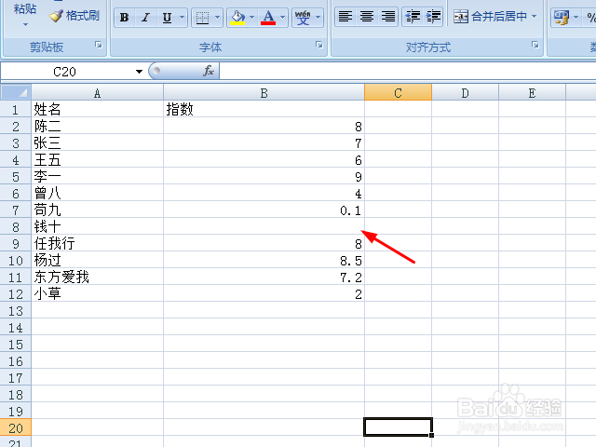Click the formula bar input

point(408,71)
